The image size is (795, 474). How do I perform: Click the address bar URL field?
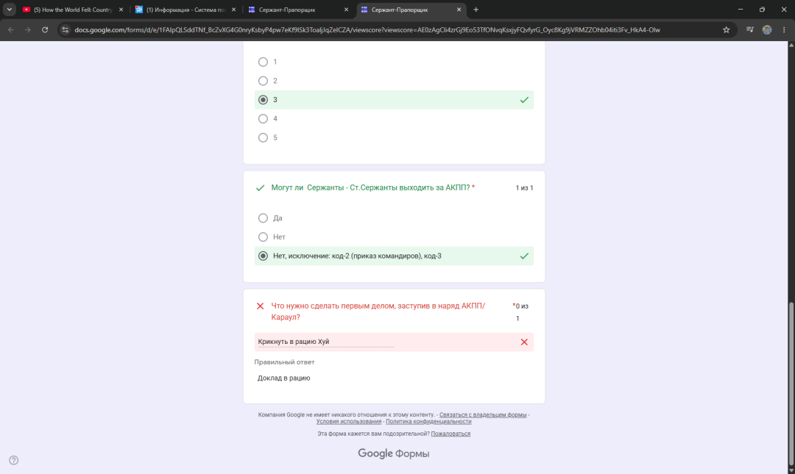coord(367,30)
